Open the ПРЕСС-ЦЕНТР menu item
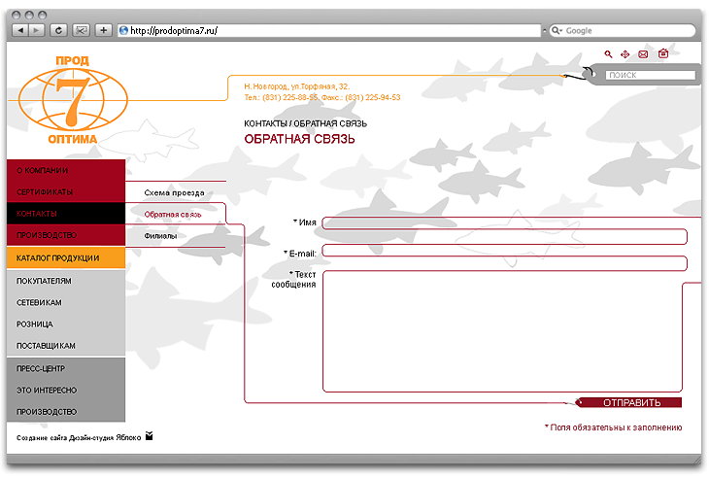The height and width of the screenshot is (478, 709). pos(66,368)
